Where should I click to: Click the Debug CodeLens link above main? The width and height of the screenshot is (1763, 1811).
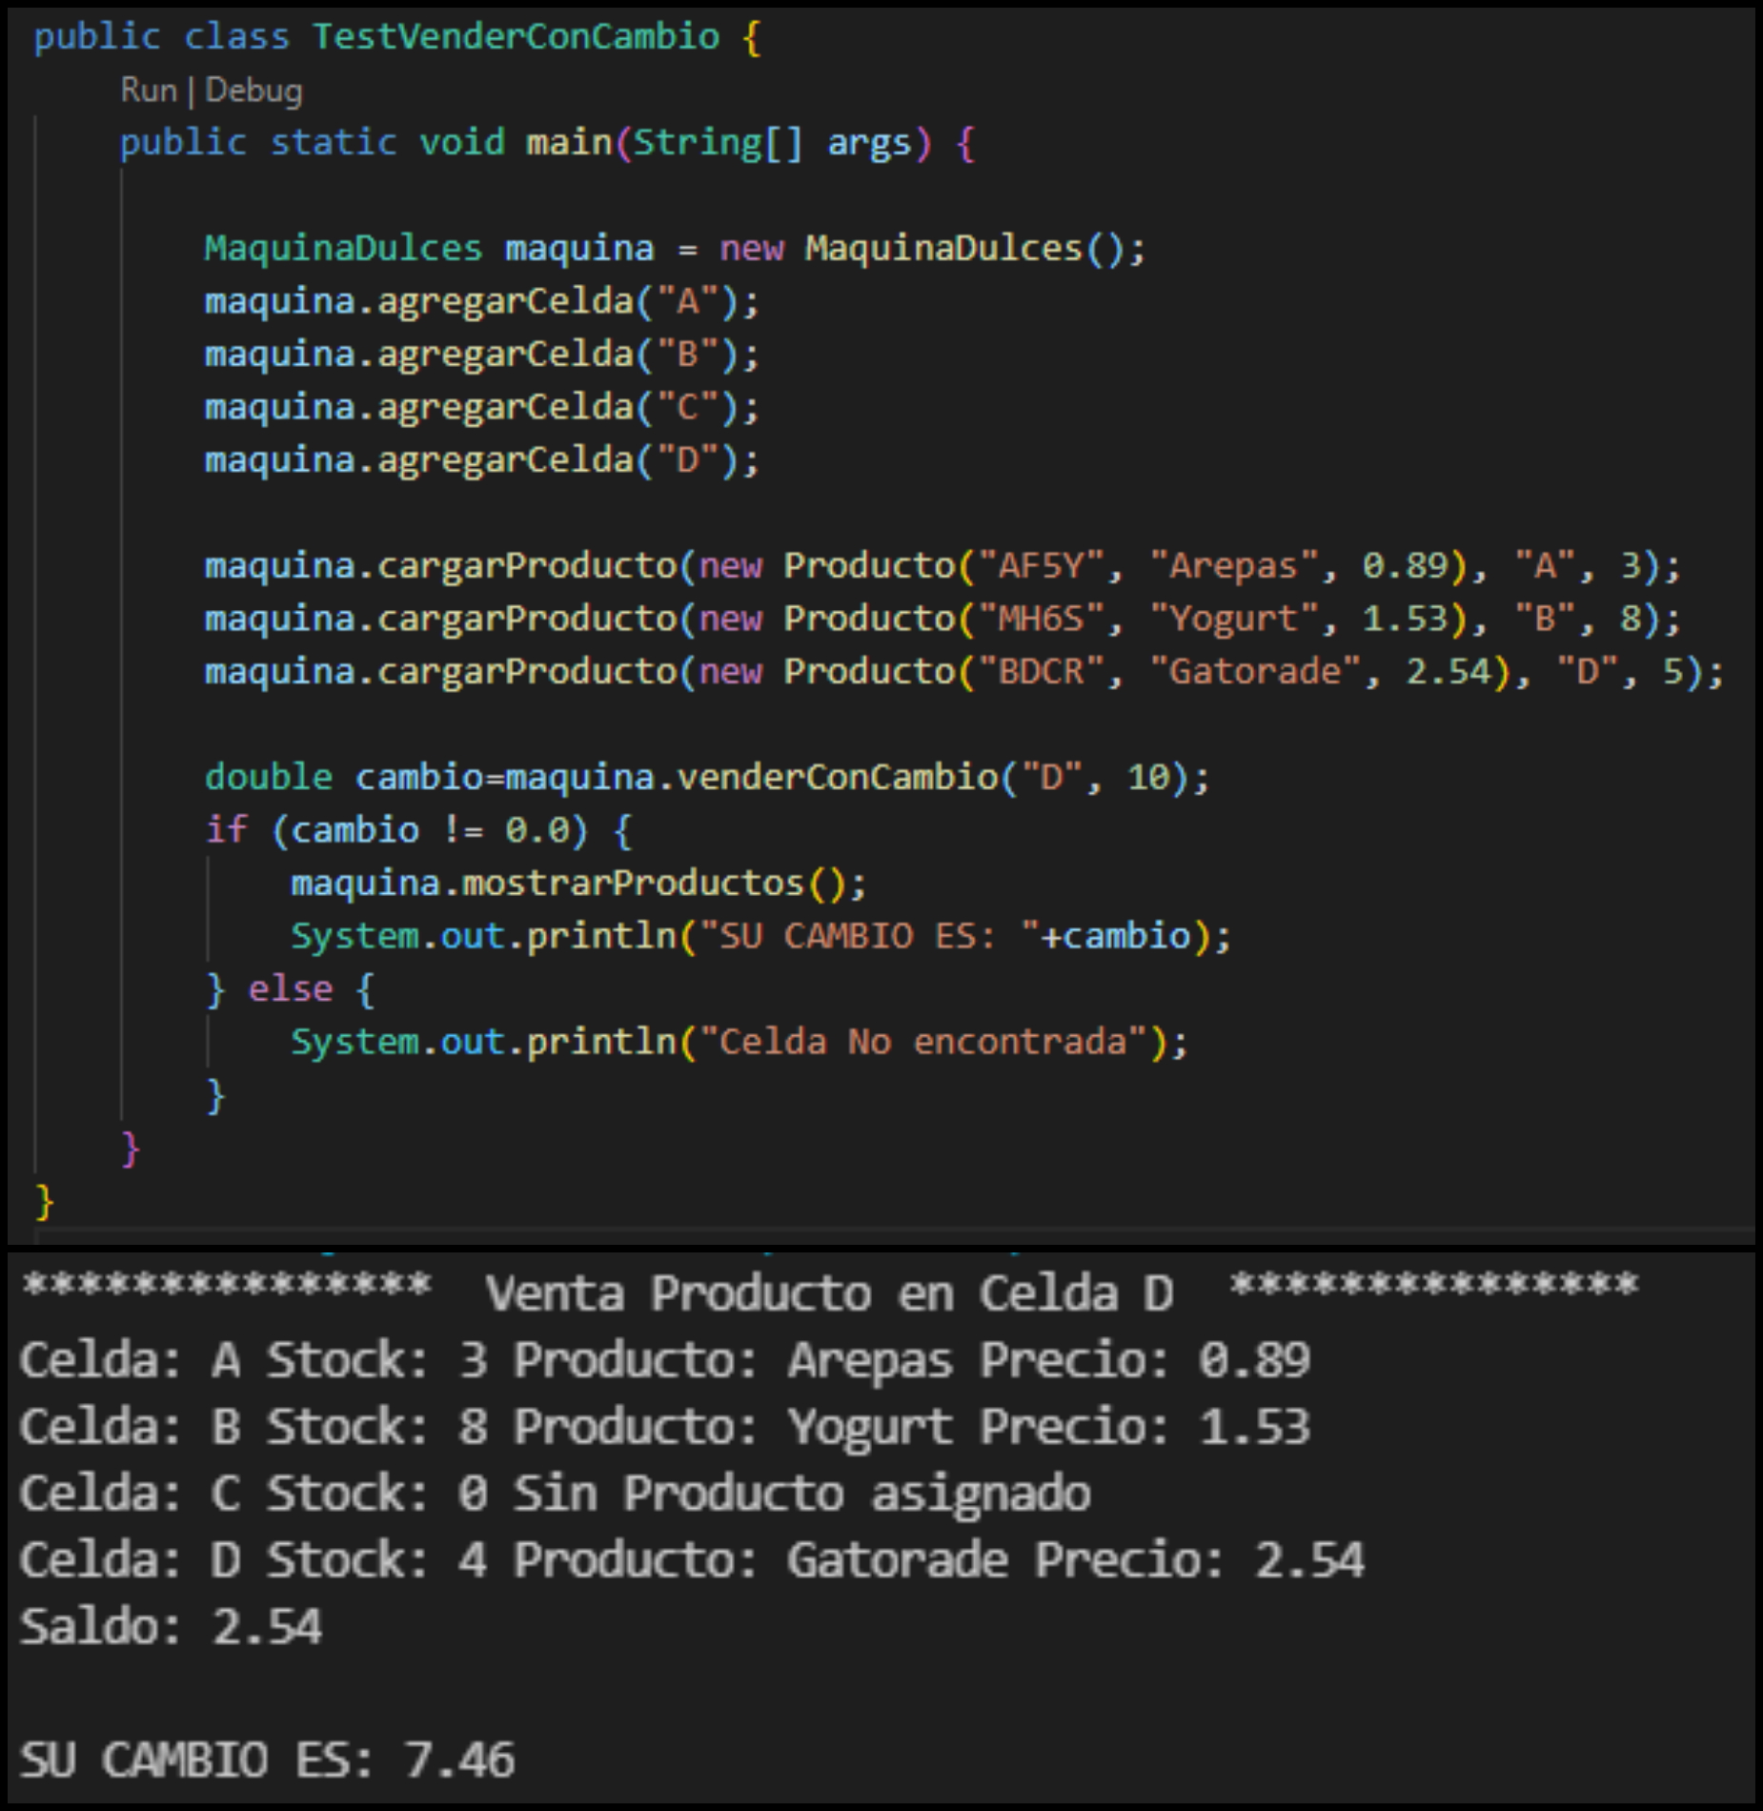pos(253,91)
